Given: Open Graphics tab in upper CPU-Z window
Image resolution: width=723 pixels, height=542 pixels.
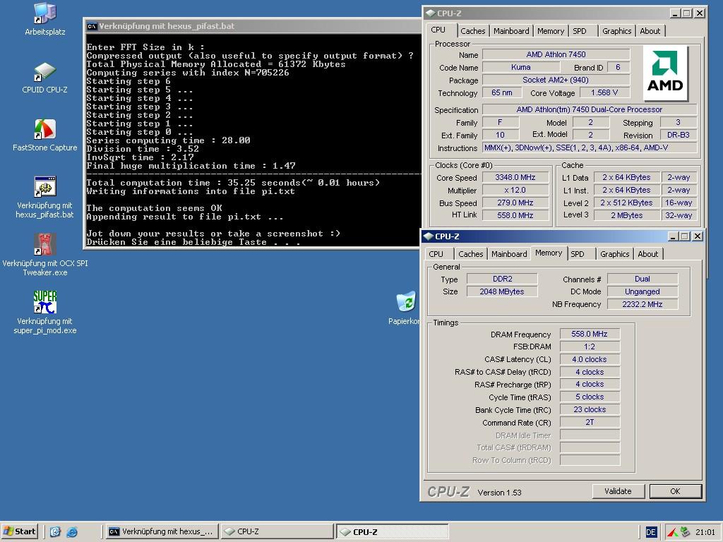Looking at the screenshot, I should coord(616,31).
